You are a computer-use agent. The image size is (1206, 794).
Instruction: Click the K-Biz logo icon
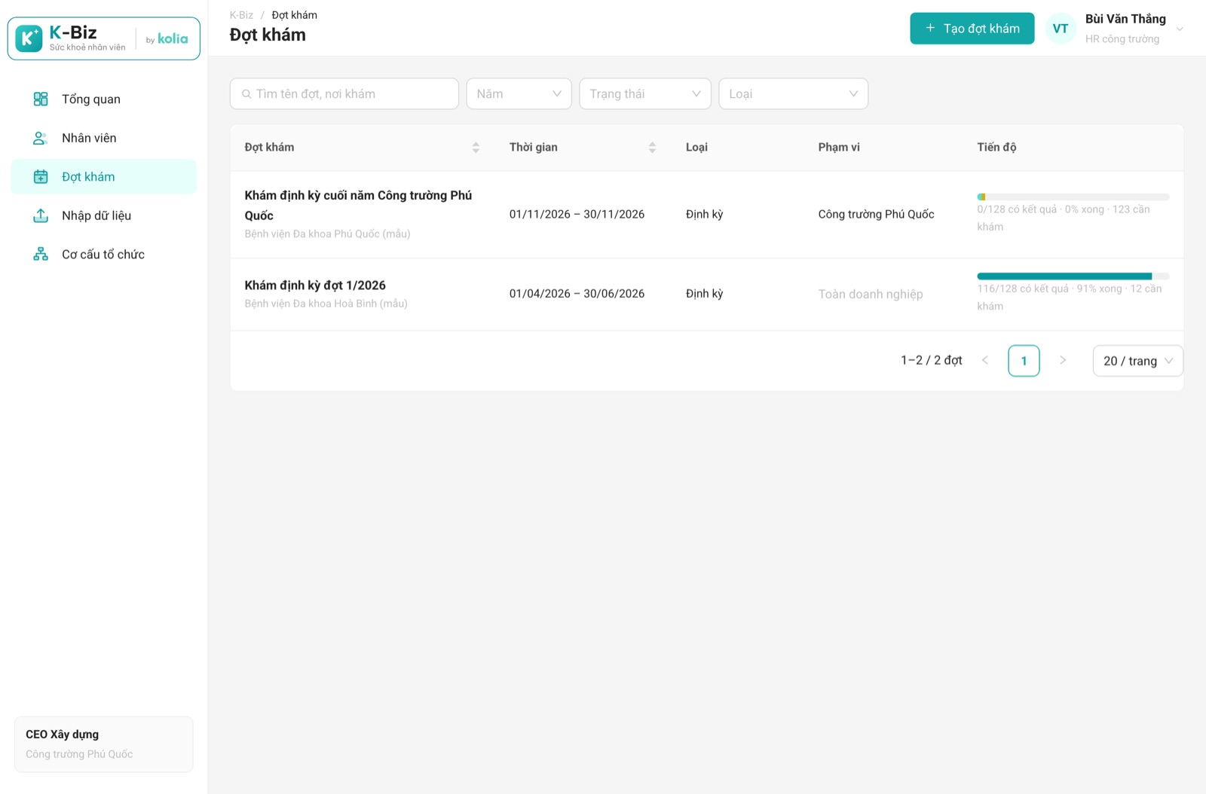tap(29, 38)
